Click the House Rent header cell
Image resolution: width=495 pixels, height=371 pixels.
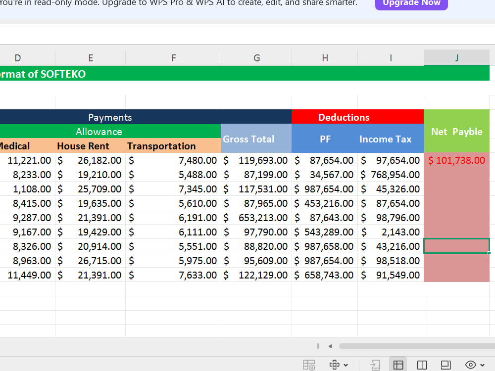(x=90, y=145)
